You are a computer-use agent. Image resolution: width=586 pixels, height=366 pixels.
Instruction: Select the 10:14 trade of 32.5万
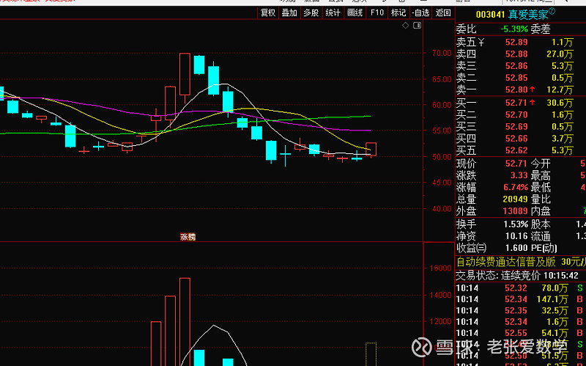click(x=519, y=310)
